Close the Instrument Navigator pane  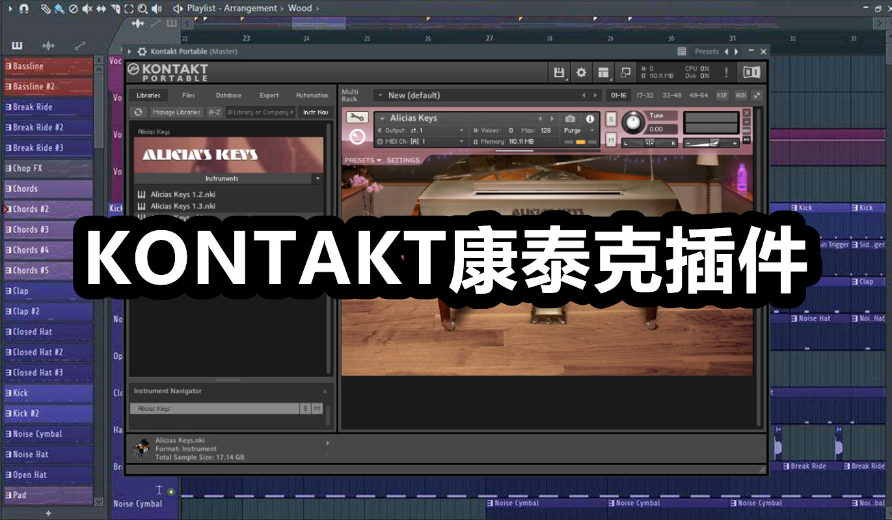[325, 391]
